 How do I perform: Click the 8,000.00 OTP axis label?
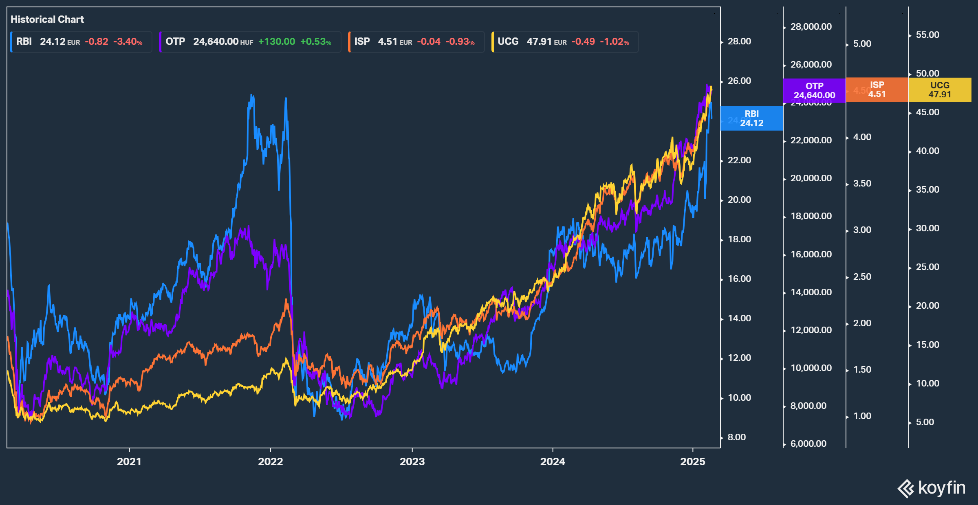coord(808,406)
